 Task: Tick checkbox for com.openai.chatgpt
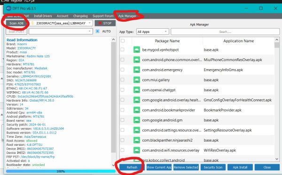(x=123, y=90)
